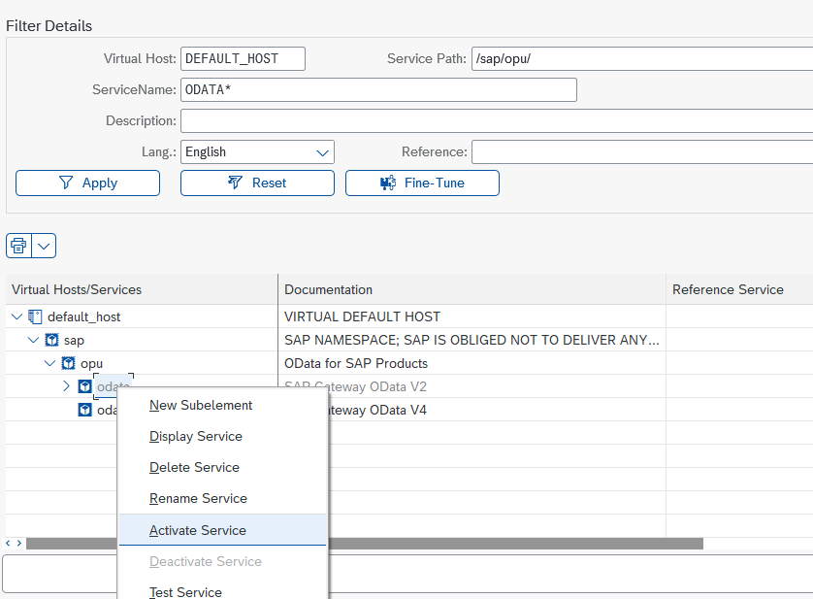Collapse the opu tree node
The height and width of the screenshot is (599, 813).
[x=49, y=363]
